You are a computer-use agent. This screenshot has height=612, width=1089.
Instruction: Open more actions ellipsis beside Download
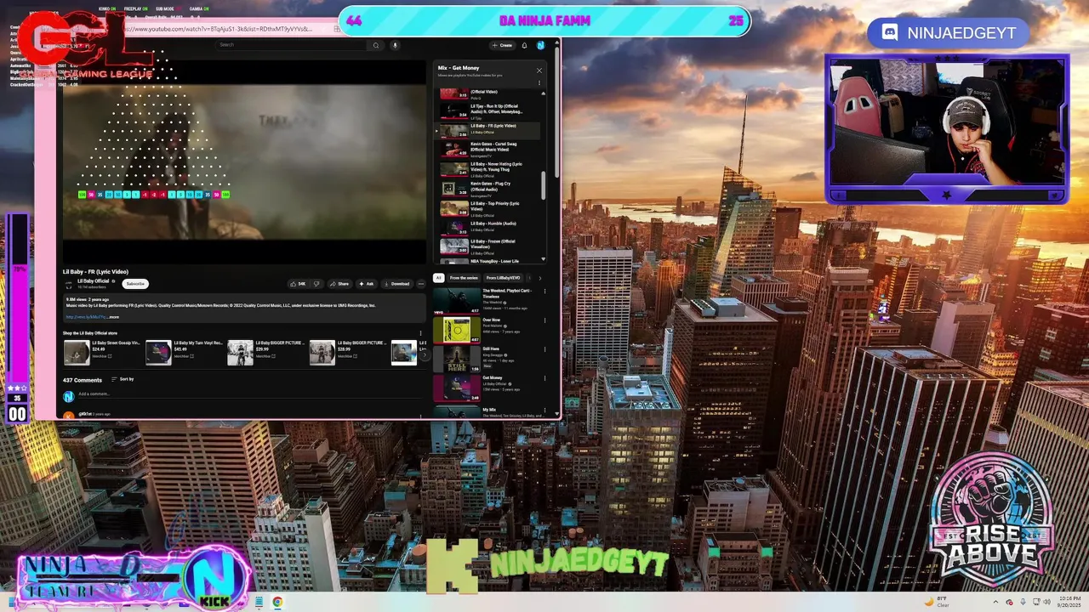[x=420, y=284]
